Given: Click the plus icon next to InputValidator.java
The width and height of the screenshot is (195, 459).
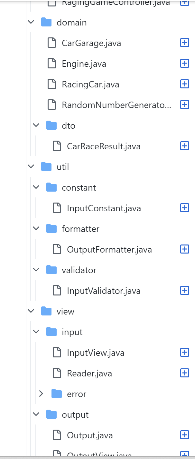Looking at the screenshot, I should (x=184, y=291).
